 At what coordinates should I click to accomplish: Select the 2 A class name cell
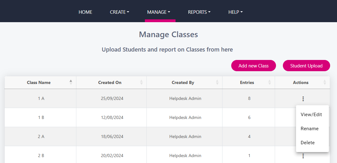40,136
